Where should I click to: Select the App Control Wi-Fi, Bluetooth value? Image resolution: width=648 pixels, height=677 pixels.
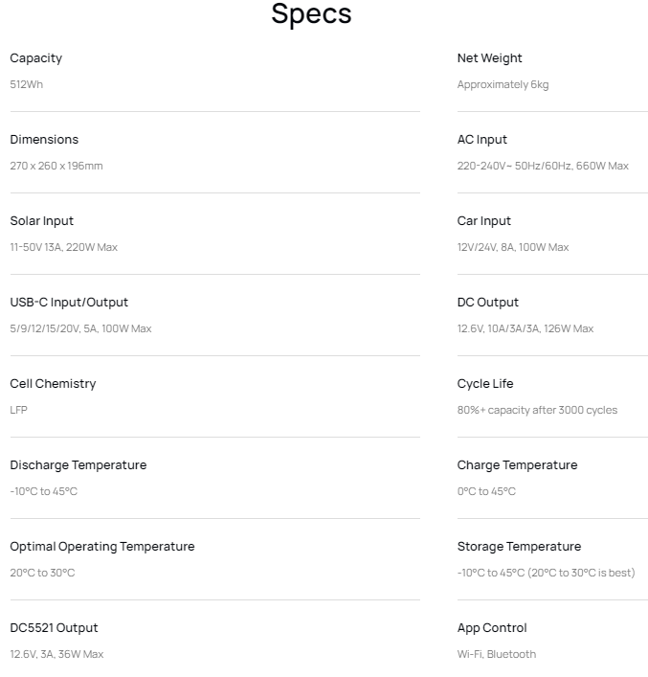click(497, 655)
